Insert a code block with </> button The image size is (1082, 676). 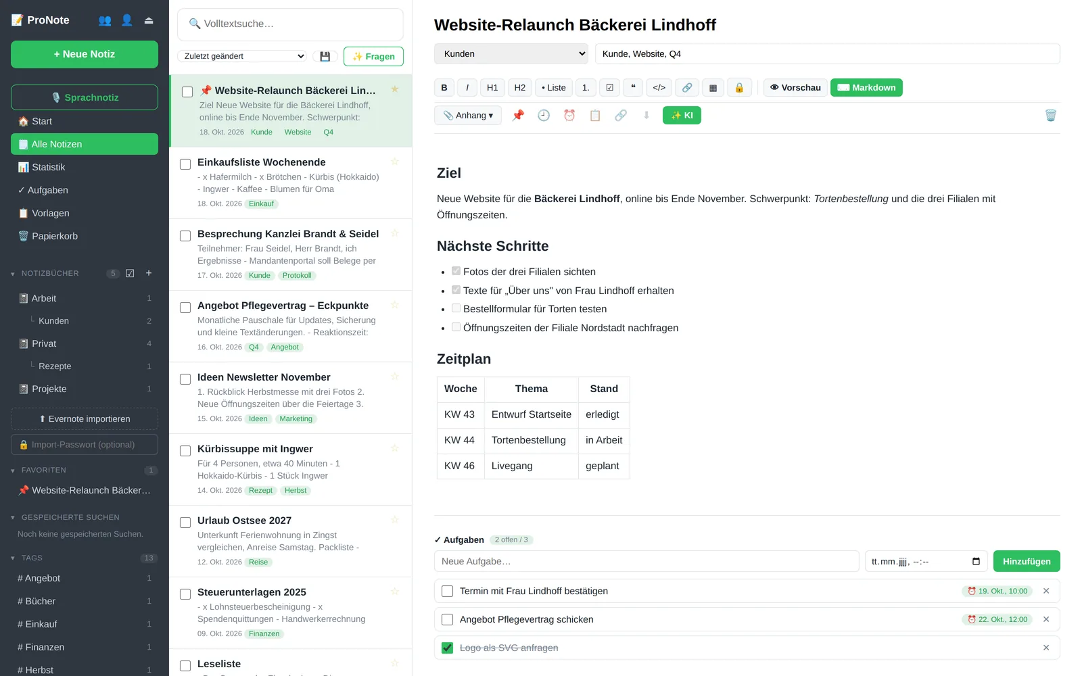(659, 88)
